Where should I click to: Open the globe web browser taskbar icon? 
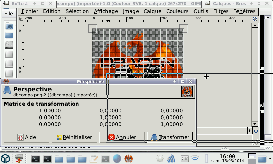(x=117, y=159)
